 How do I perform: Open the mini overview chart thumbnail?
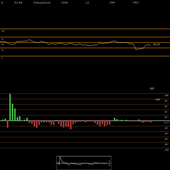(x=84, y=163)
